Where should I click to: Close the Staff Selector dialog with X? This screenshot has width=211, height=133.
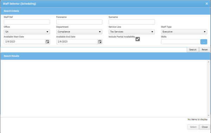coord(207,4)
